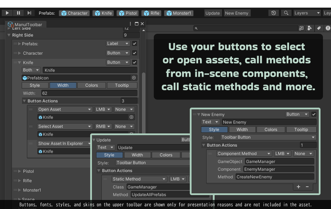The image size is (331, 209).
Task: Expand the Pistol entry
Action: (20, 171)
